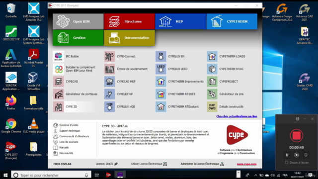
Task: Select Advance CAD 2021 shortcut
Action: pos(305,12)
